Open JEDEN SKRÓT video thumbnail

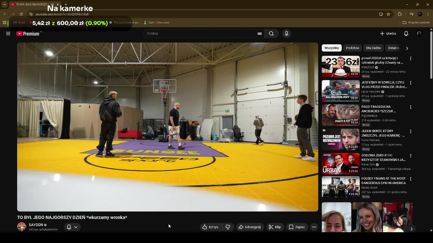pyautogui.click(x=341, y=139)
